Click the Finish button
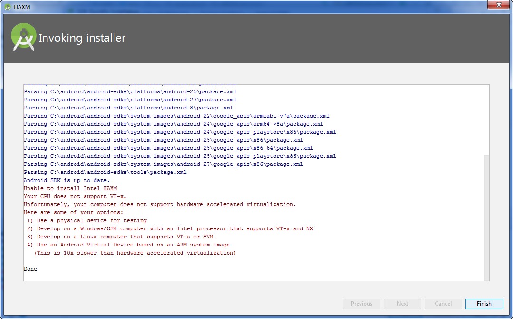 484,304
